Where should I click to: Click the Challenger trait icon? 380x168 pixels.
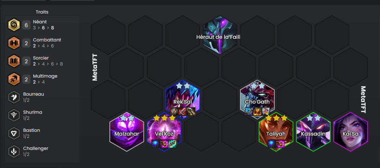[x=14, y=151]
